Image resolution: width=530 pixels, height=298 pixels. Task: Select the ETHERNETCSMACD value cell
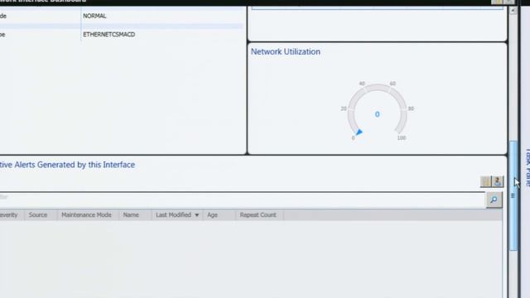[108, 35]
